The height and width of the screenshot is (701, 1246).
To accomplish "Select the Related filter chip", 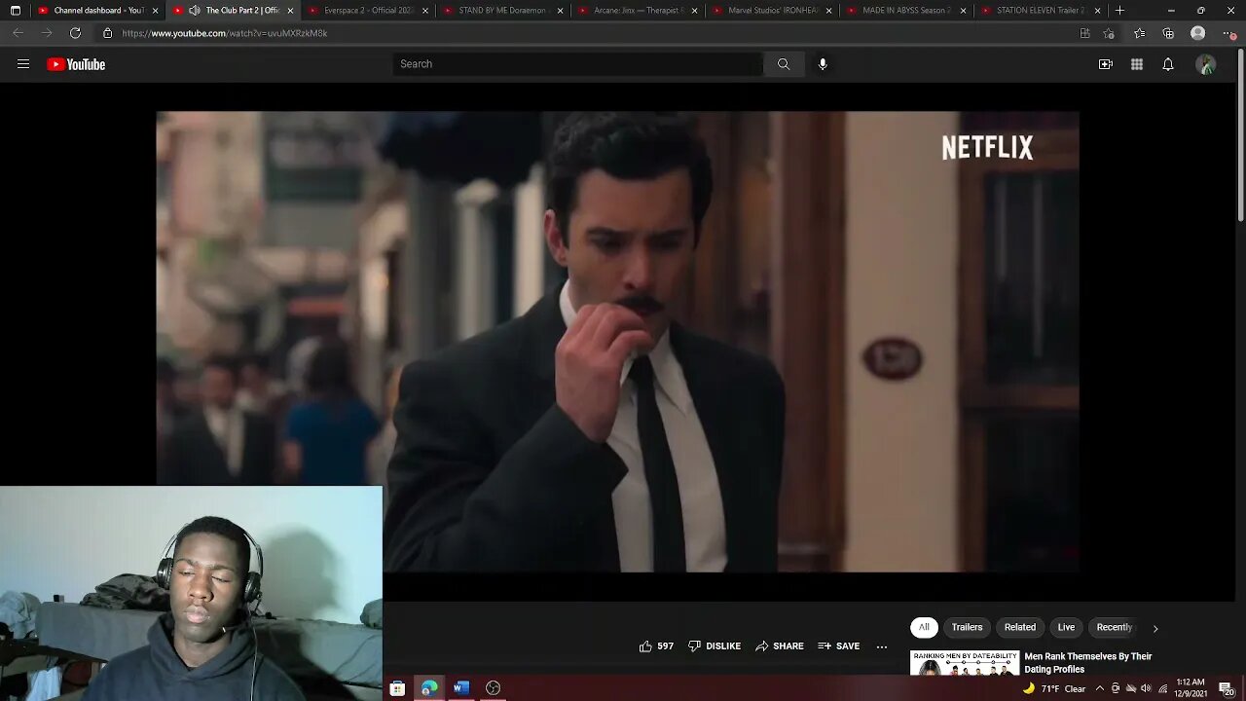I will point(1020,627).
